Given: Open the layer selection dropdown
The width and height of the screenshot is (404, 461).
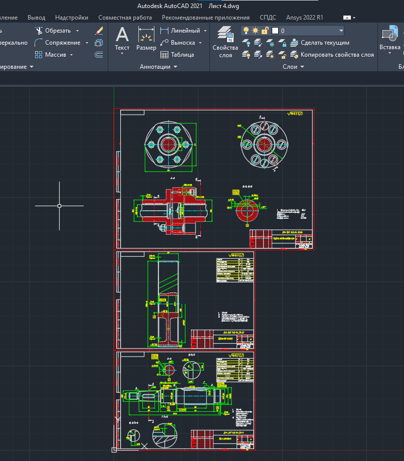Looking at the screenshot, I should (x=340, y=31).
